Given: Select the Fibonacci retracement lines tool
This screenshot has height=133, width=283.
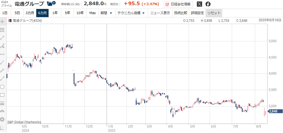Looking at the screenshot, I should coord(2,103).
